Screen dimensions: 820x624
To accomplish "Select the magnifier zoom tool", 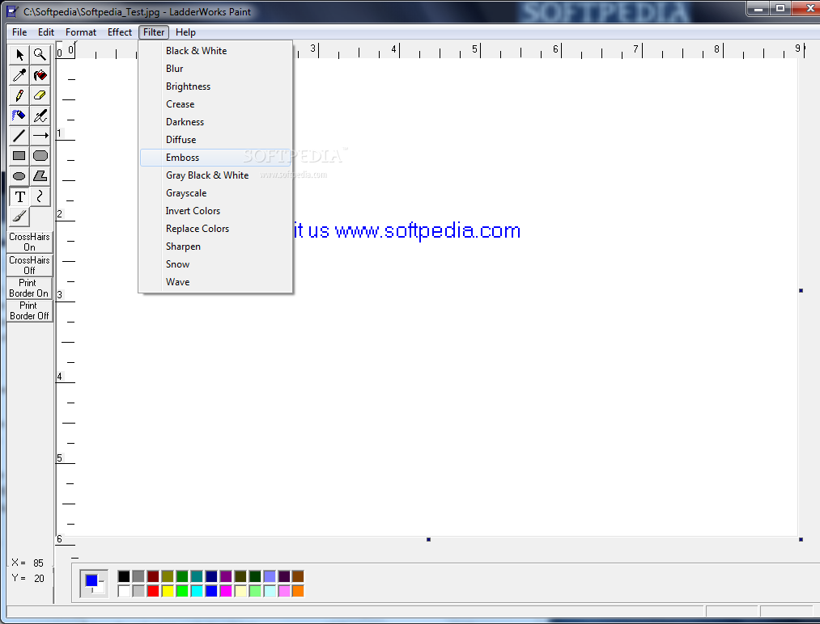I will coord(40,54).
